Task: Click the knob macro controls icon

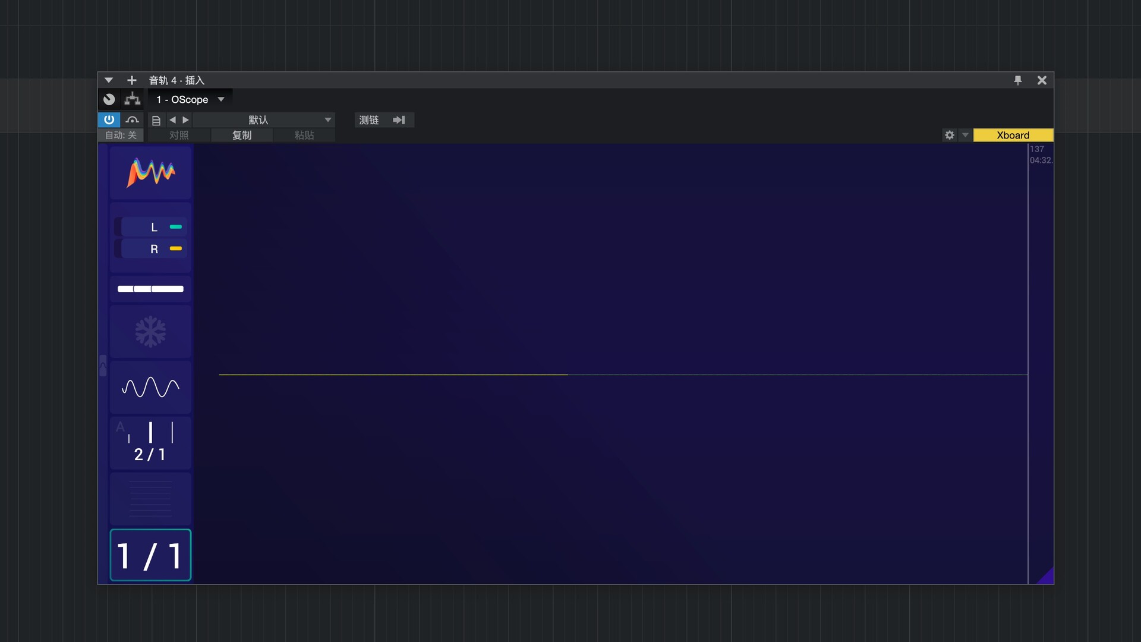Action: [109, 99]
